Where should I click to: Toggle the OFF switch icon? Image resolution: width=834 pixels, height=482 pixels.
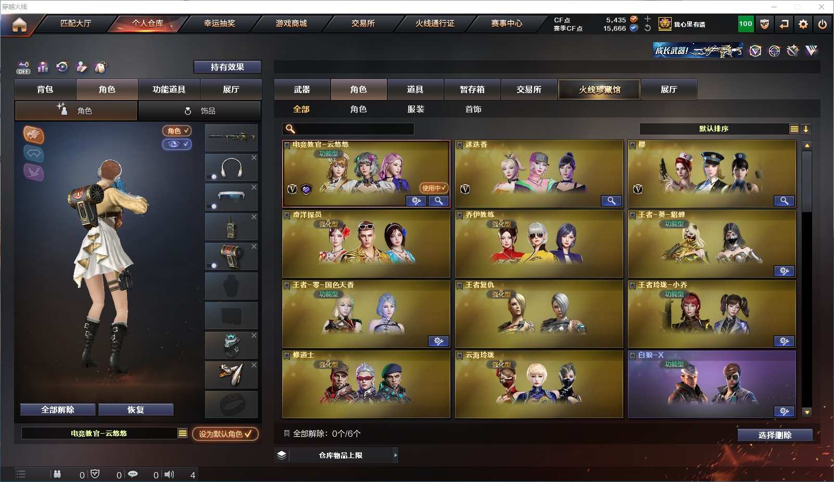tap(23, 68)
